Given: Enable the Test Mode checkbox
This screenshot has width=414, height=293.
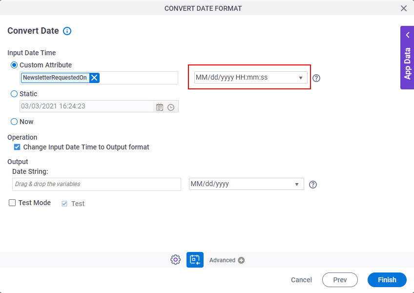Looking at the screenshot, I should pos(12,203).
